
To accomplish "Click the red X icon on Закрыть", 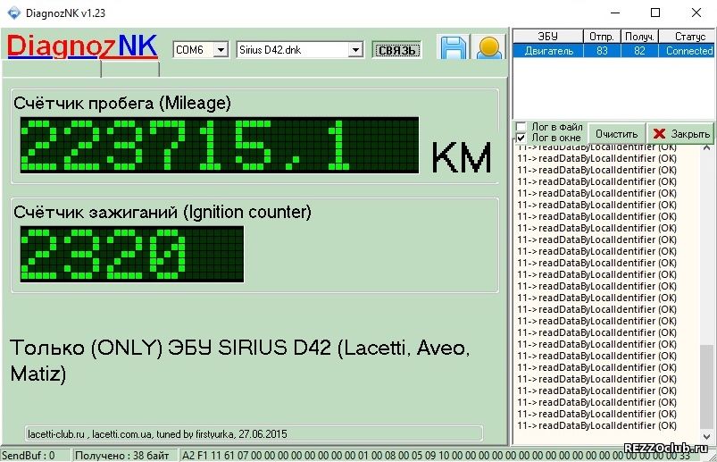I will point(659,133).
